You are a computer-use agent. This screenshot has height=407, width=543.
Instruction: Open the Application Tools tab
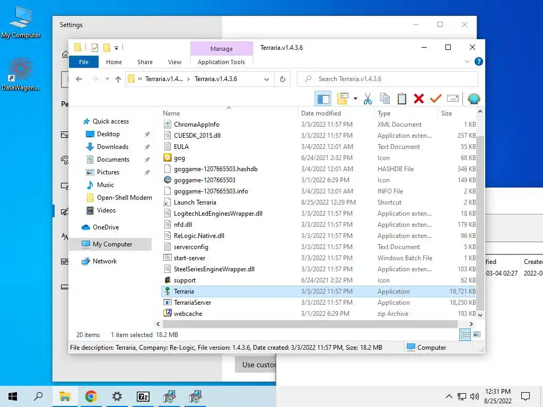pyautogui.click(x=221, y=62)
